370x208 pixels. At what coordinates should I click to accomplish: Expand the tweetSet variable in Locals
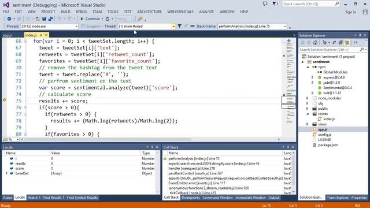tap(6, 173)
